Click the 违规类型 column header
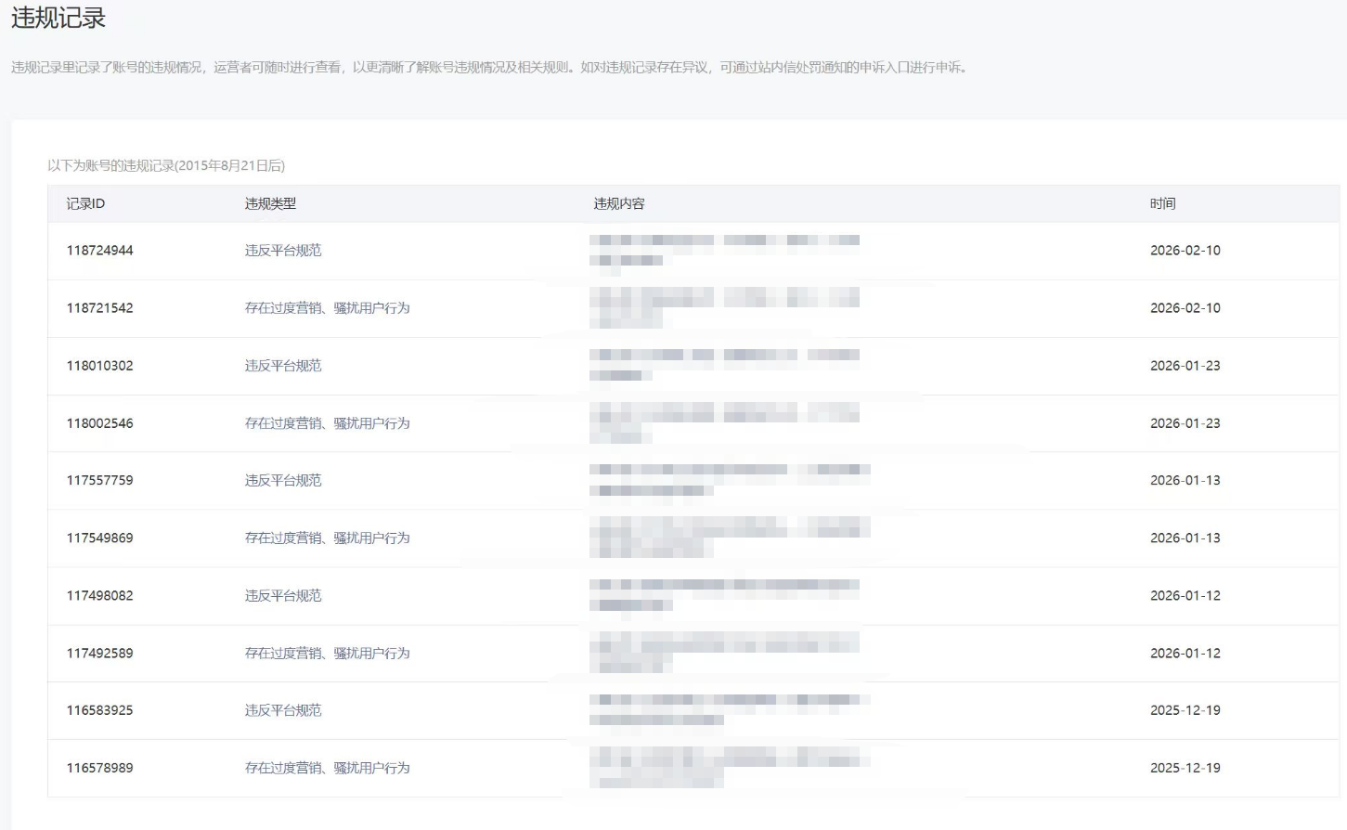 click(x=270, y=204)
